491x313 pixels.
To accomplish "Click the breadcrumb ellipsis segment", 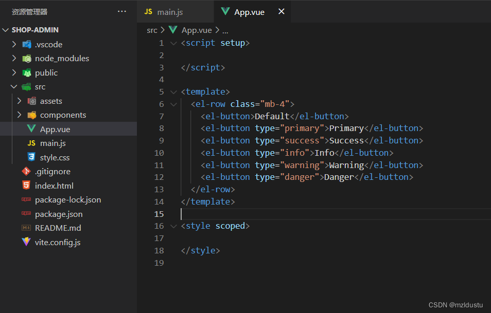I will [x=225, y=31].
